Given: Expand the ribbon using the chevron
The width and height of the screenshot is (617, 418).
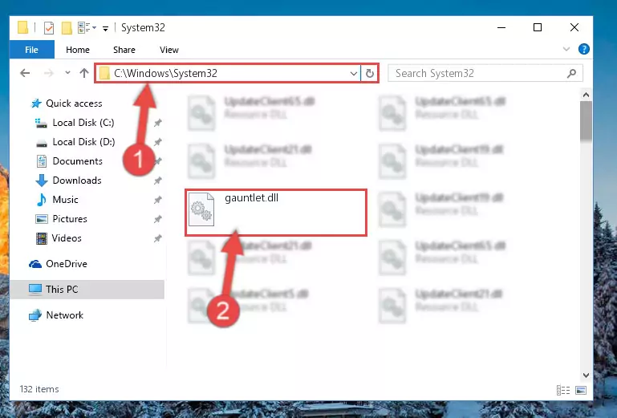Looking at the screenshot, I should point(566,49).
